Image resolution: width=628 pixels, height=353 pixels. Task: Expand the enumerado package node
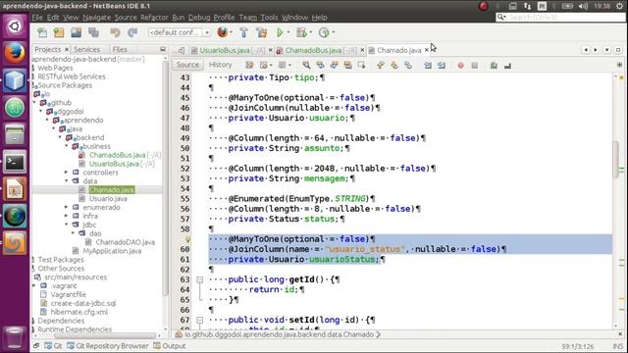[67, 207]
